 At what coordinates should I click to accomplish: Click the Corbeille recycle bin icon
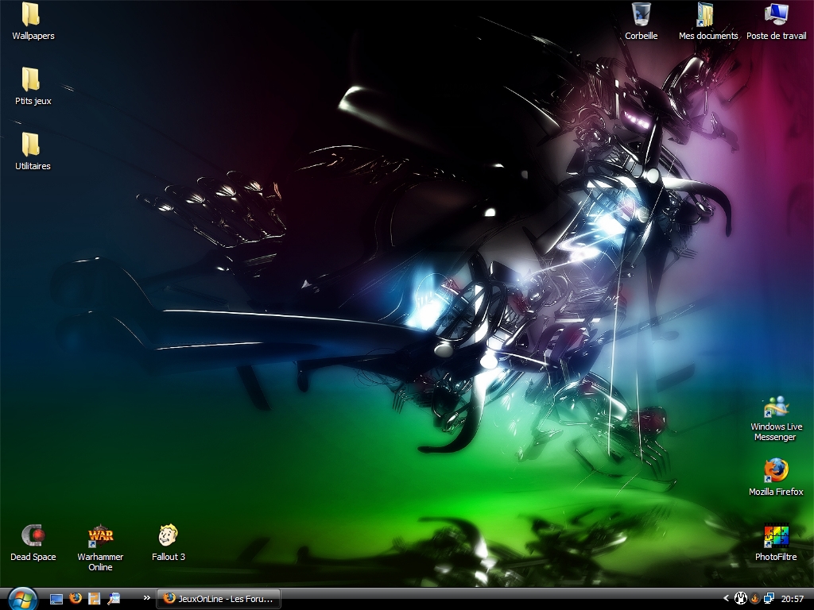click(642, 14)
